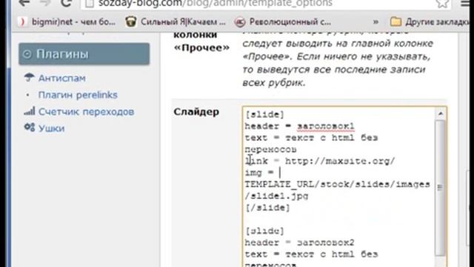Image resolution: width=474 pixels, height=267 pixels.
Task: Click the first [/slide] closing tag
Action: tap(268, 208)
